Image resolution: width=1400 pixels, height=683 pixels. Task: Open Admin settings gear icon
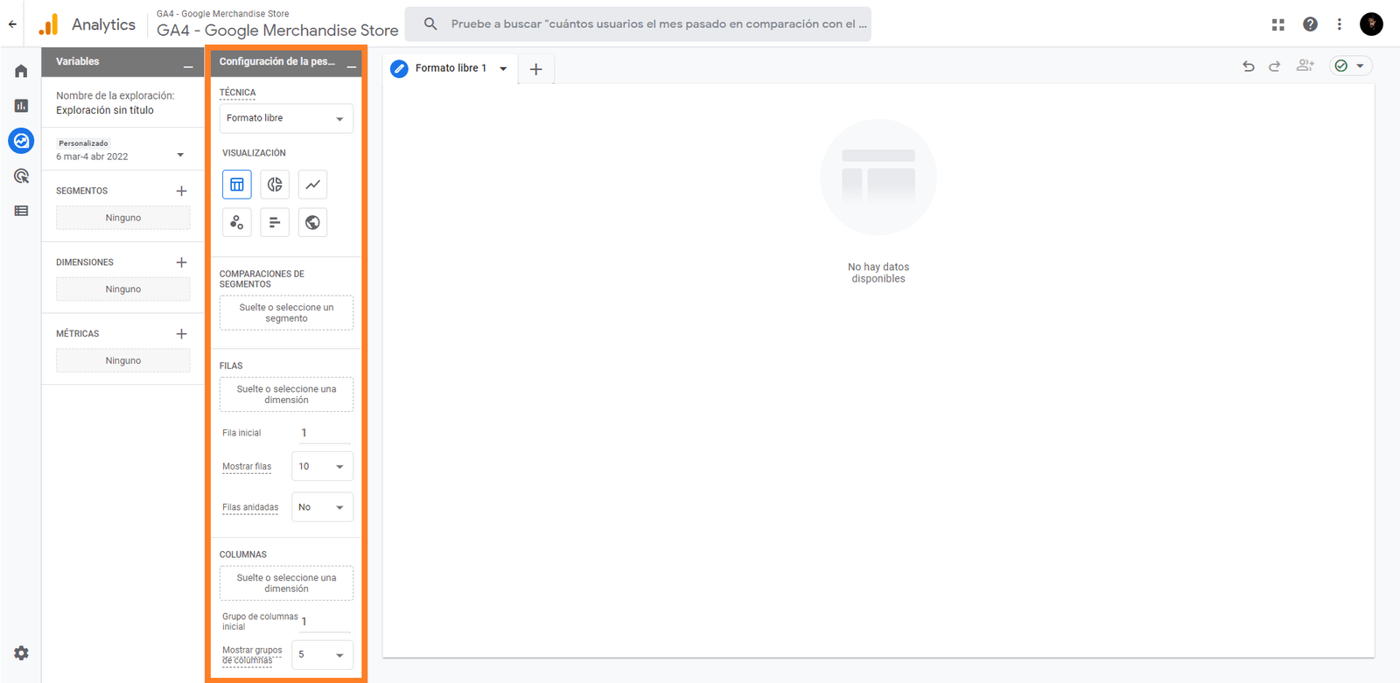pyautogui.click(x=21, y=653)
